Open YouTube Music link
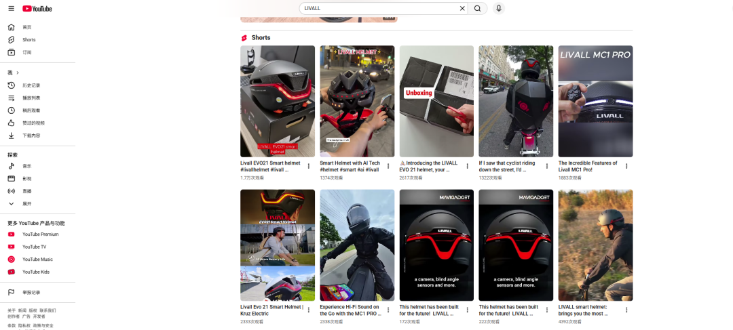Screen dimensions: 733x330 point(37,260)
